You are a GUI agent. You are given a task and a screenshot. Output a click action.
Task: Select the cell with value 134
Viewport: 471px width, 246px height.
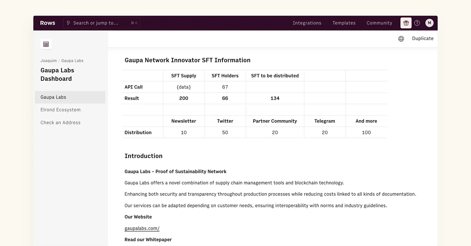(x=275, y=98)
